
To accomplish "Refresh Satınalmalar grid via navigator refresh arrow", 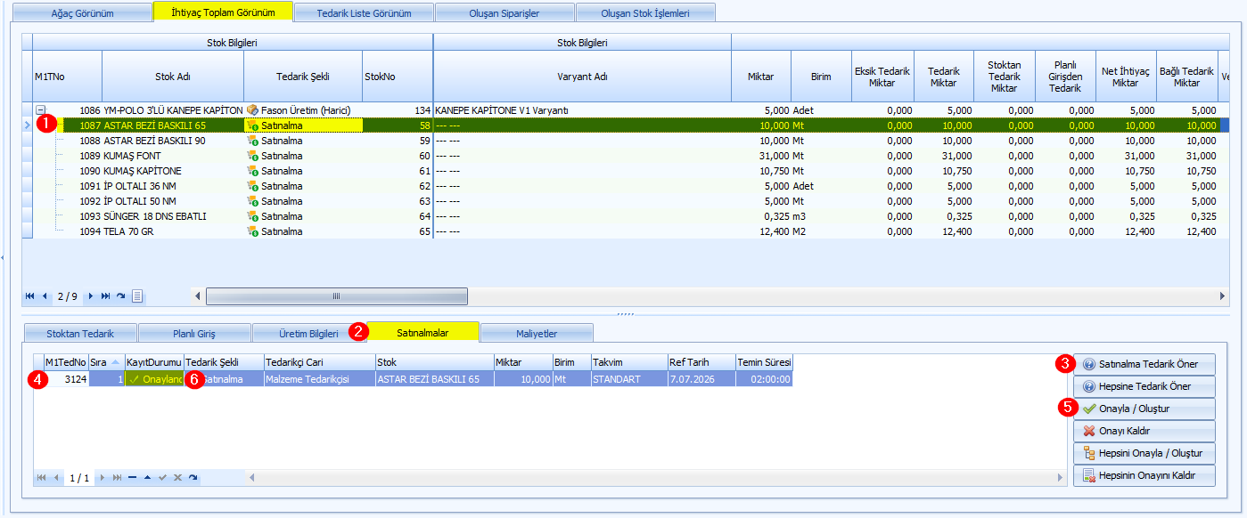I will 193,478.
